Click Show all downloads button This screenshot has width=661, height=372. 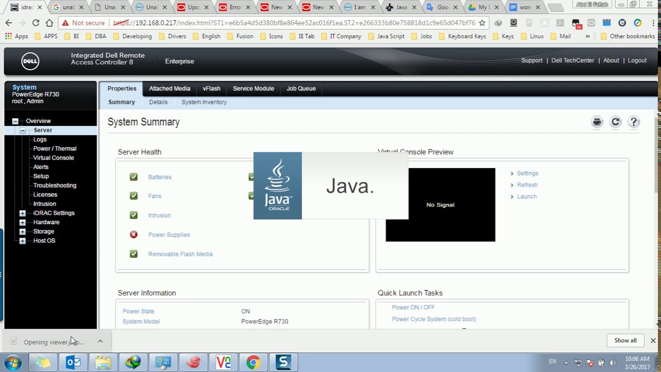pos(625,340)
